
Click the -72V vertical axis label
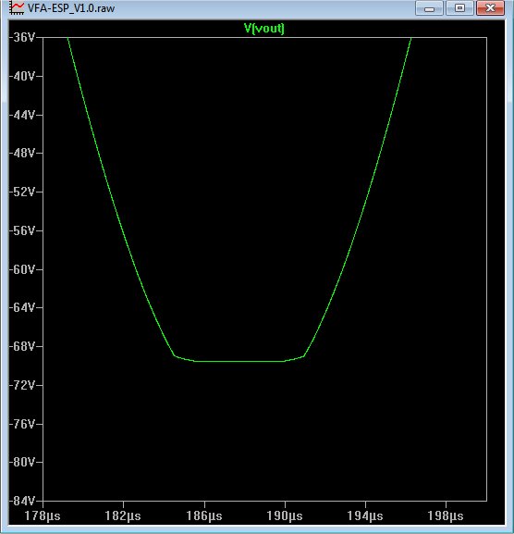pyautogui.click(x=22, y=385)
